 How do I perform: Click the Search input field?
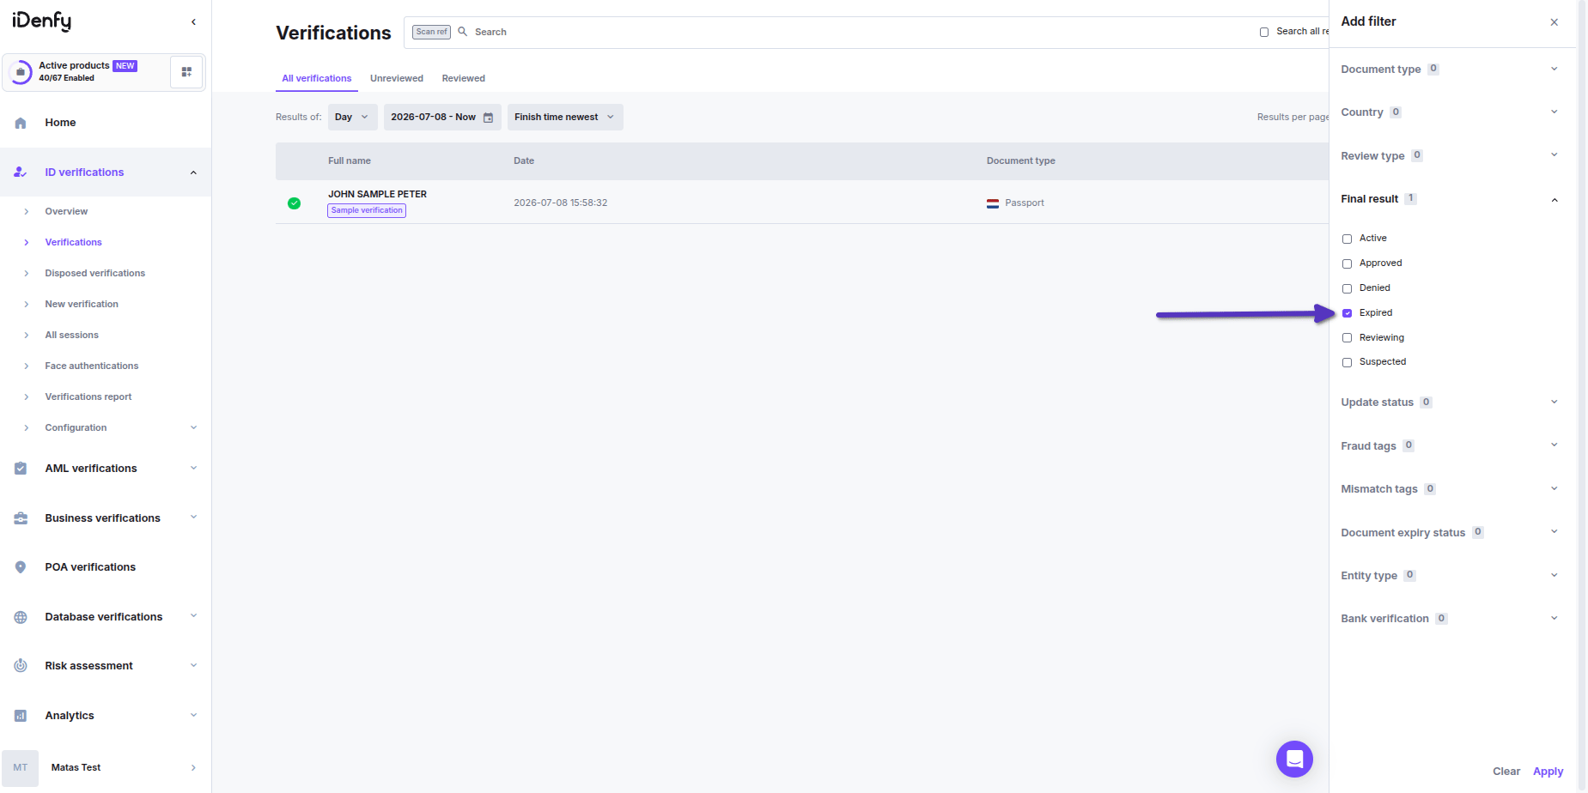859,32
